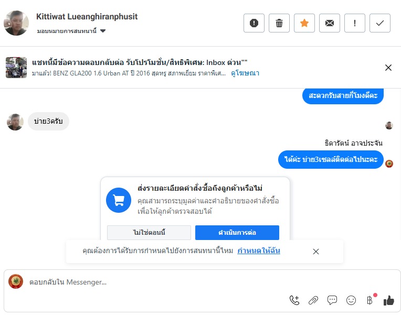This screenshot has width=401, height=316.
Task: Delete conversation with trash icon
Action: (x=279, y=23)
